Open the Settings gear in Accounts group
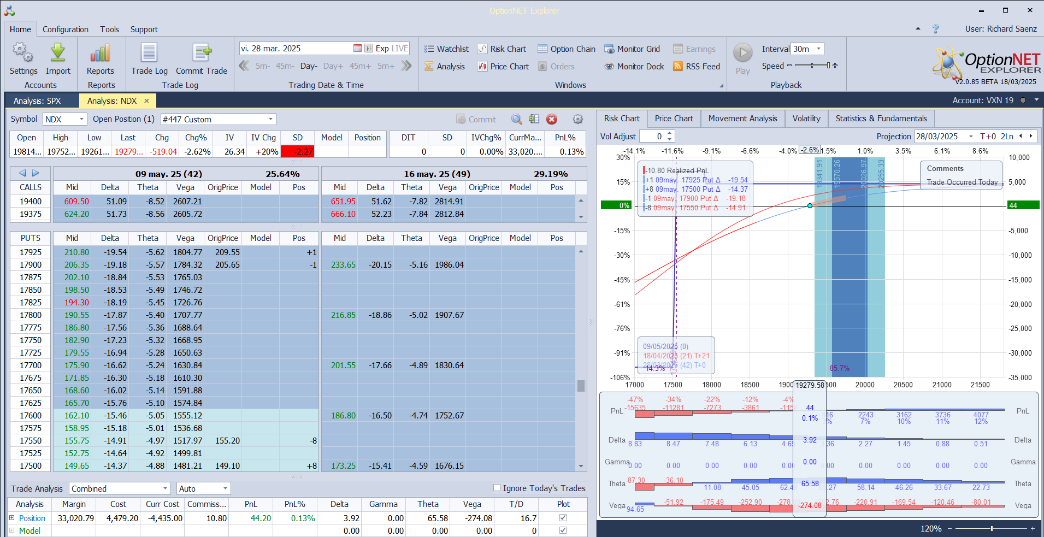 tap(23, 53)
